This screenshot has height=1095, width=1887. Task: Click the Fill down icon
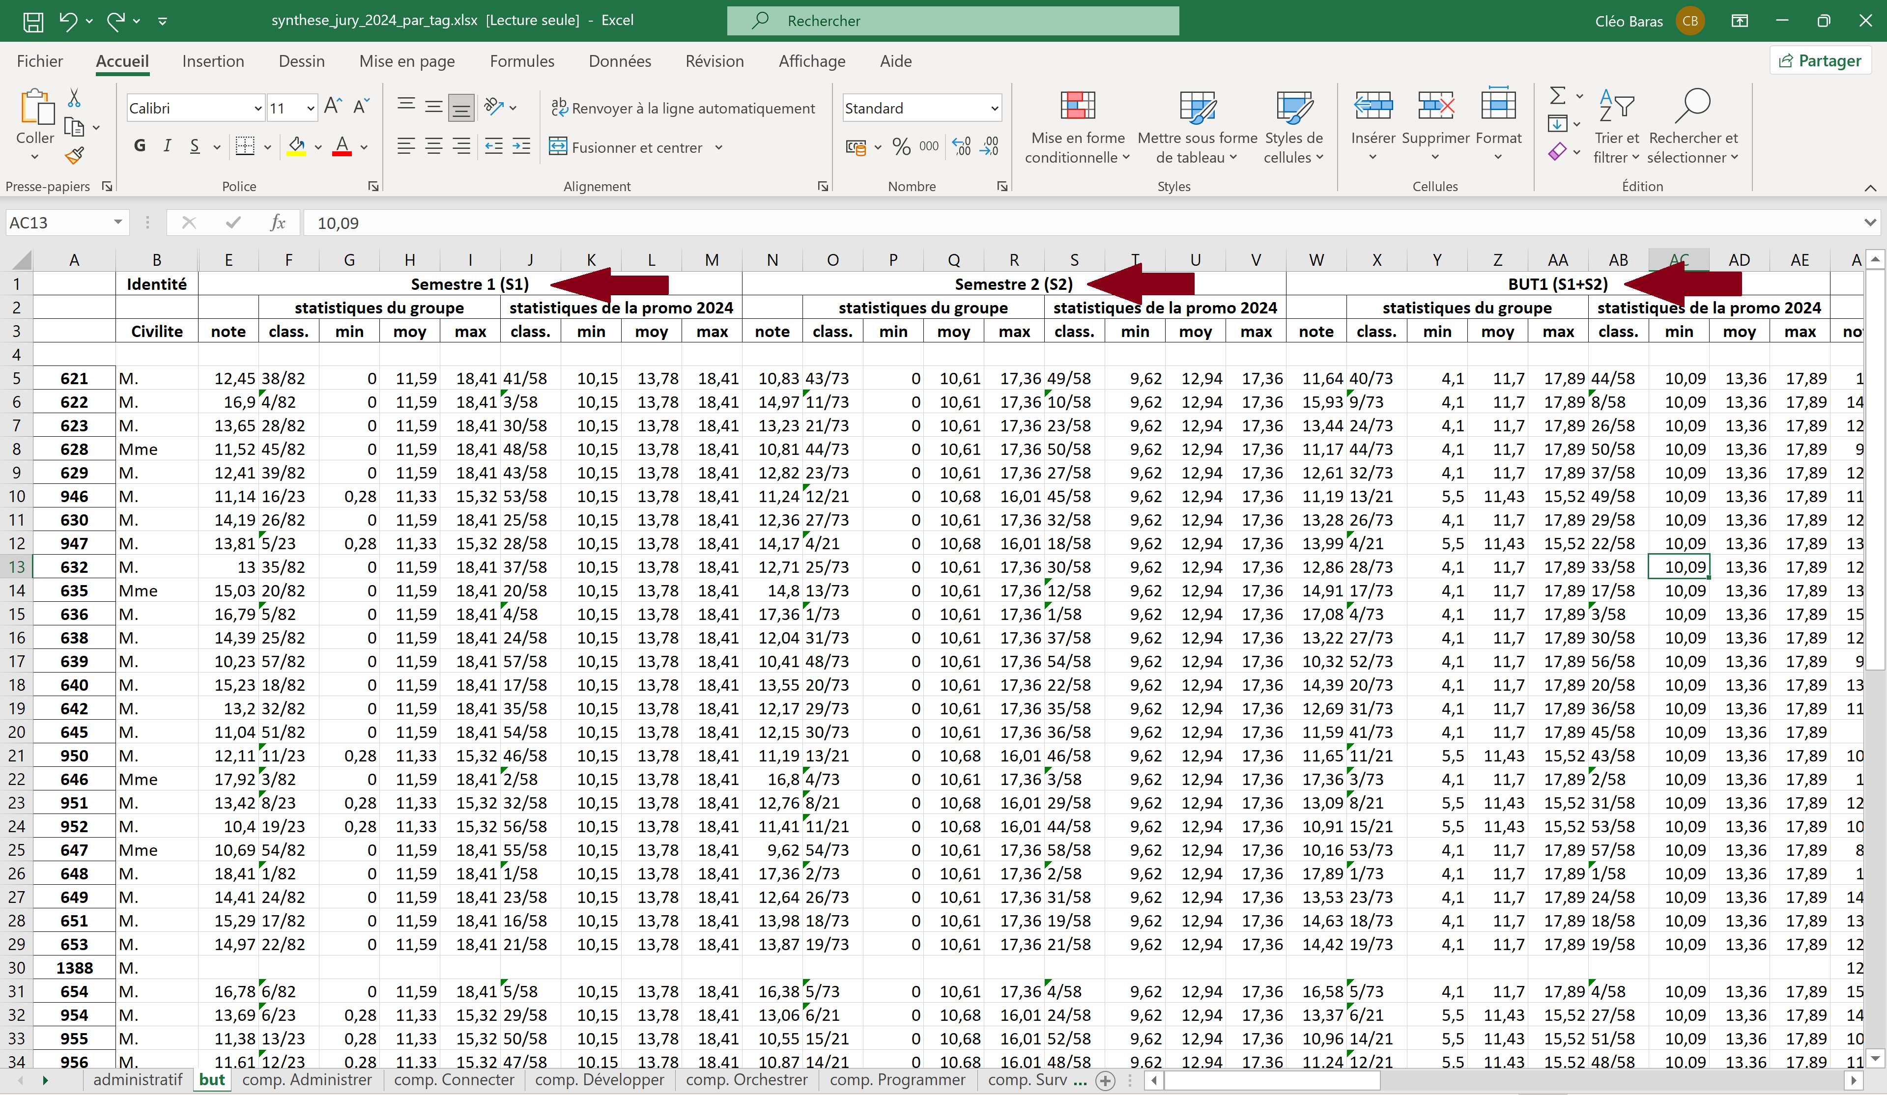(1558, 123)
